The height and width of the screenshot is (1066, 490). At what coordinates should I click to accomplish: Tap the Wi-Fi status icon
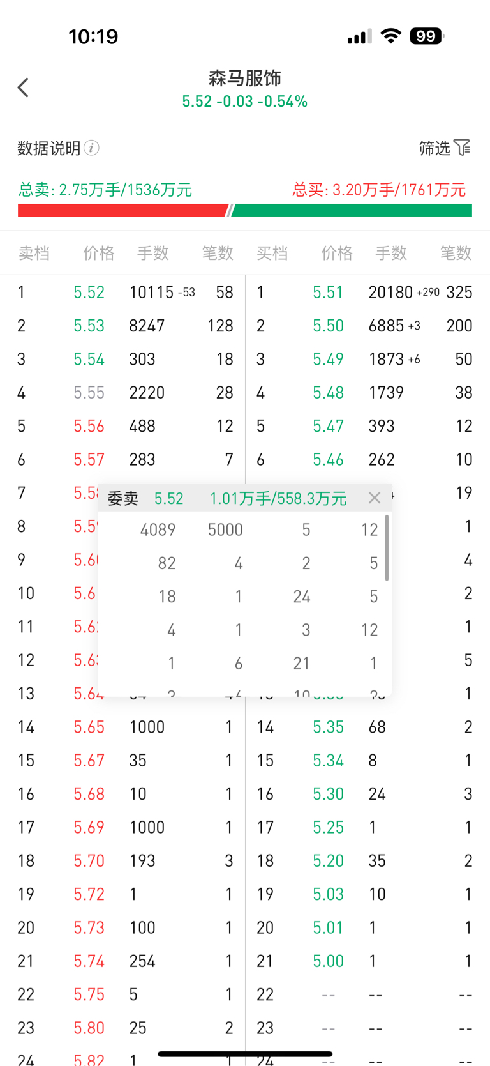click(390, 36)
